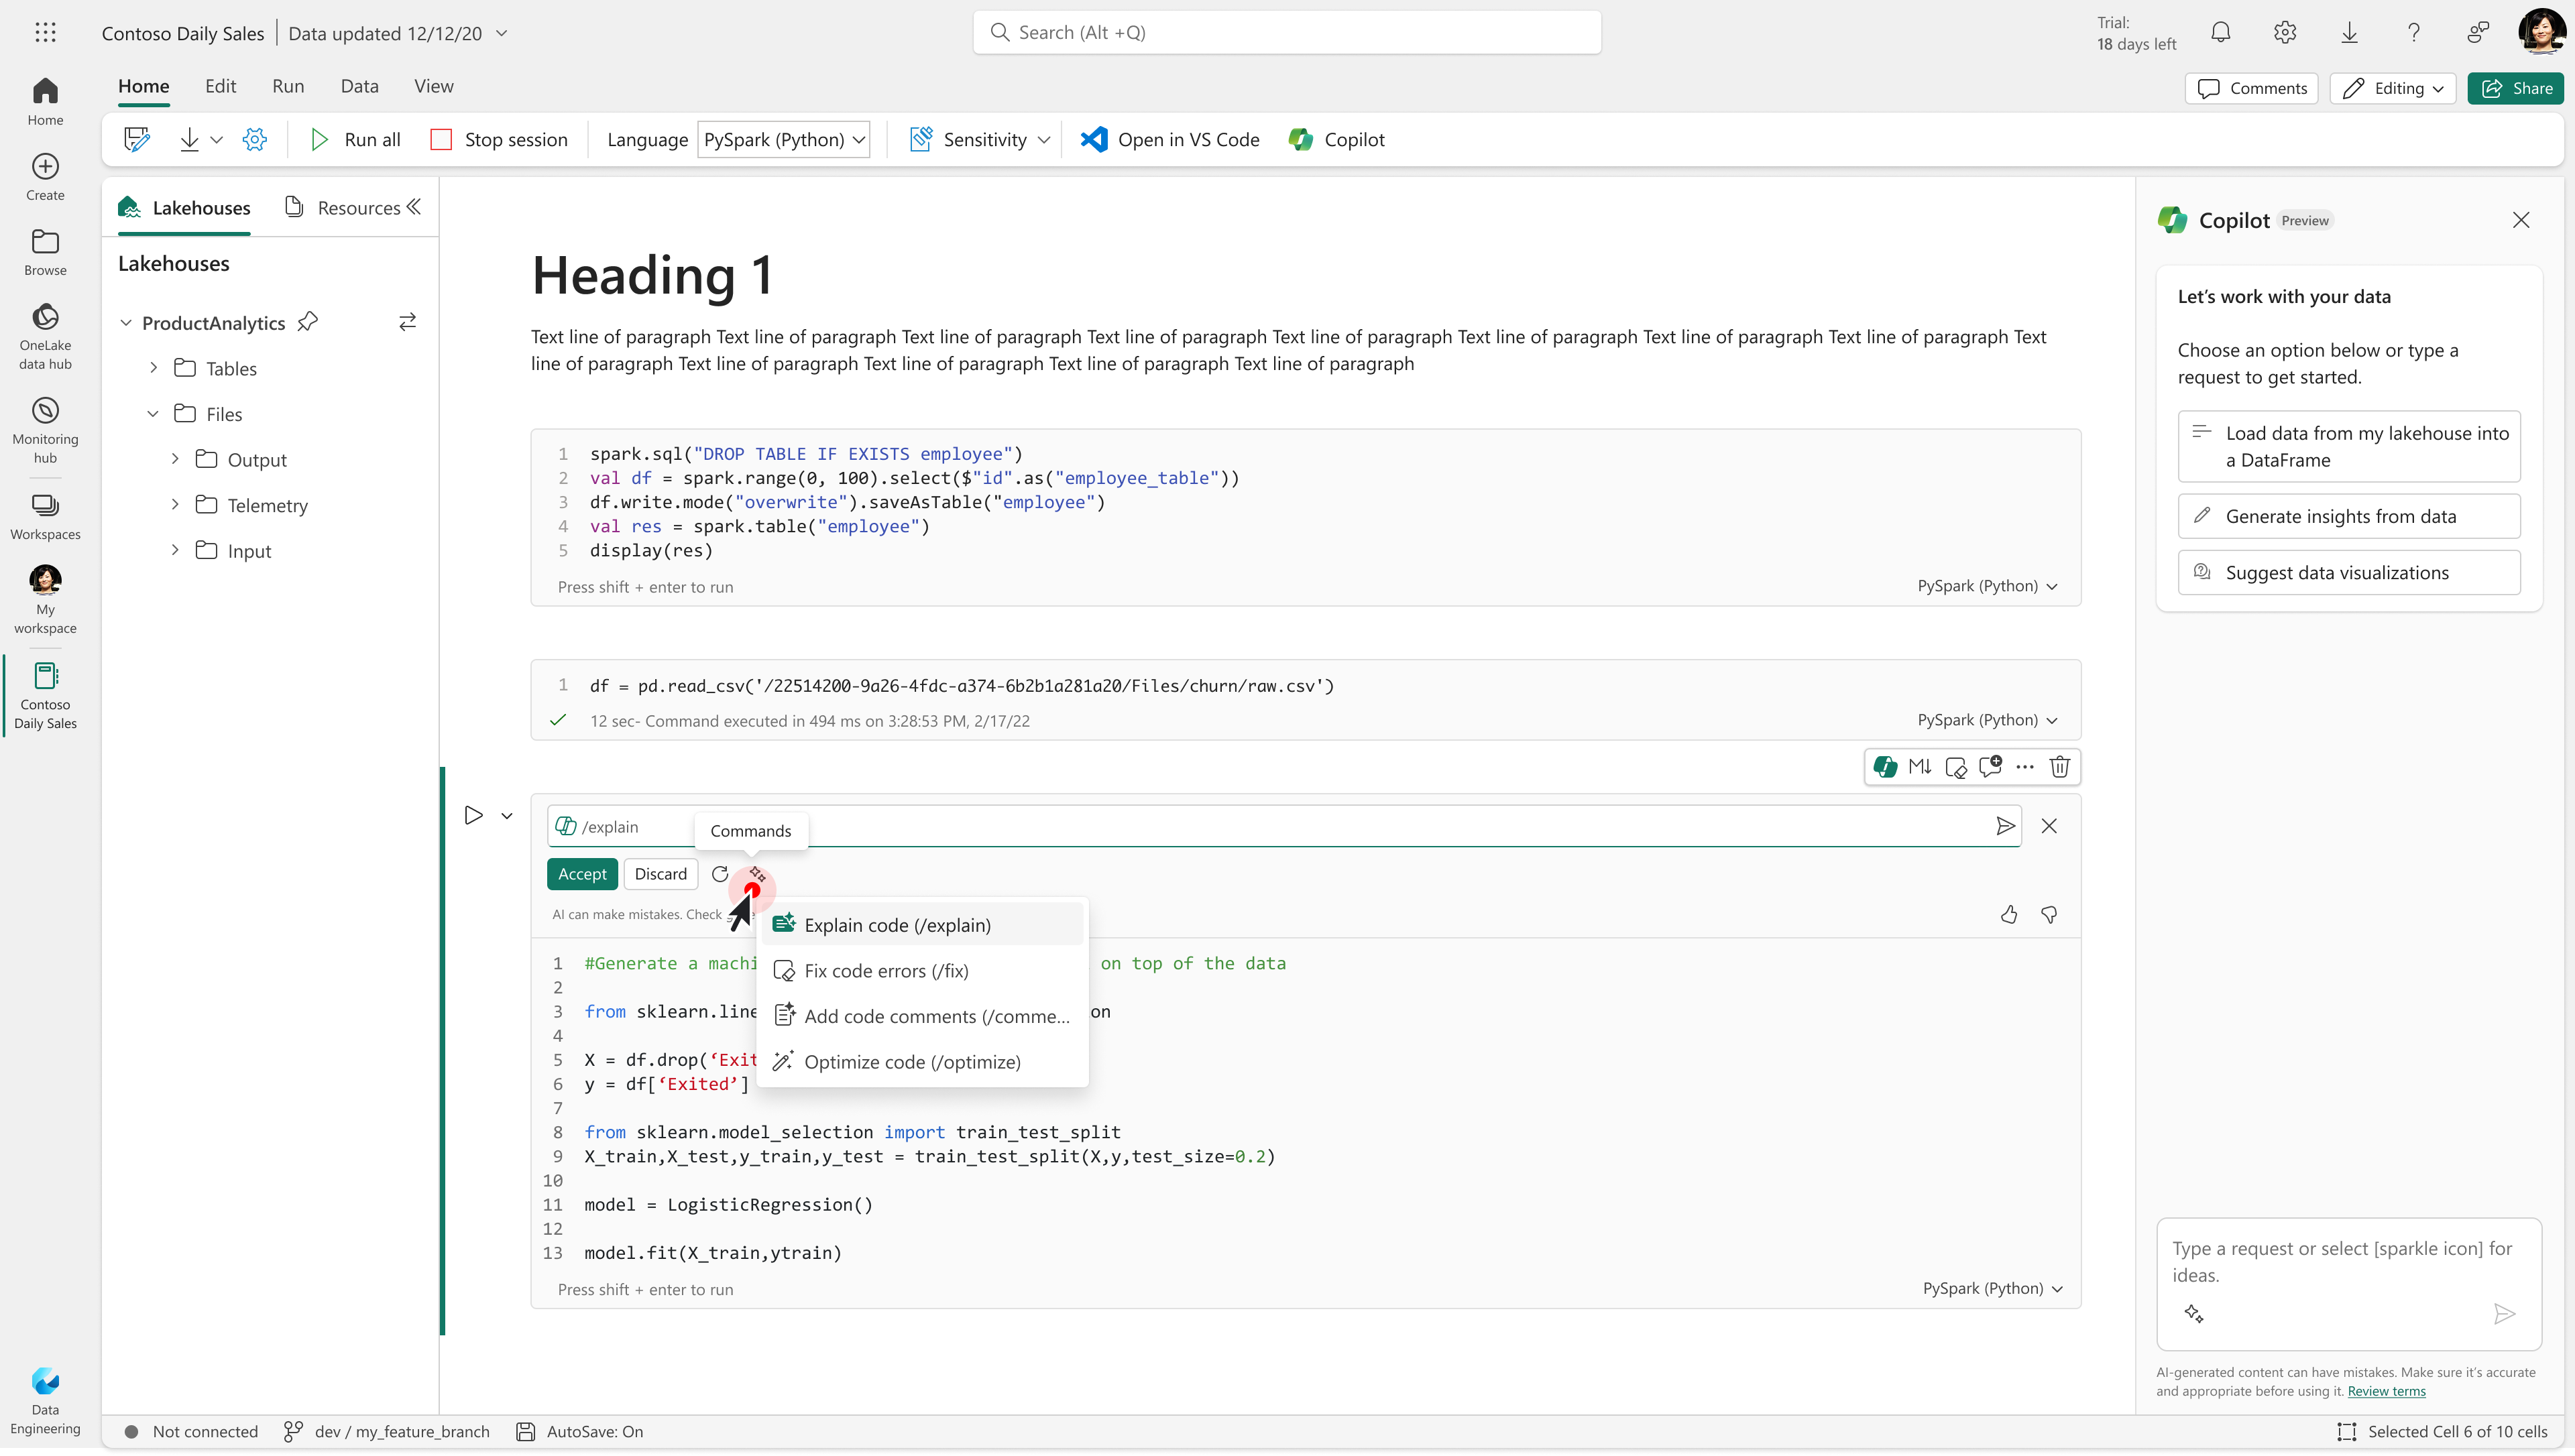Convert cell to Markdown via toolbar icon
The height and width of the screenshot is (1456, 2575).
click(1919, 767)
